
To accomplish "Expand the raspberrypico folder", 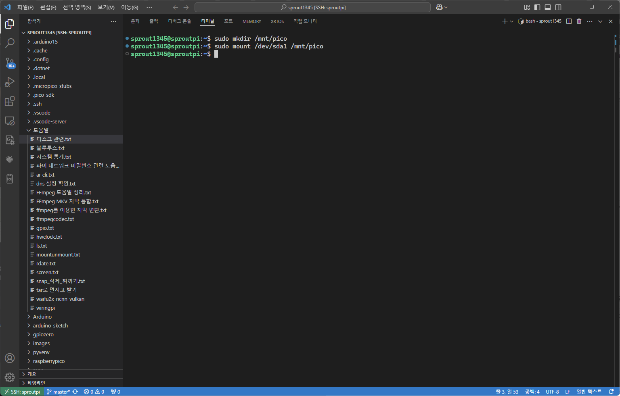I will [x=71, y=361].
